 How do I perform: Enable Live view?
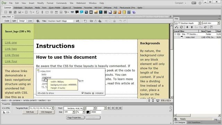point(30,21)
